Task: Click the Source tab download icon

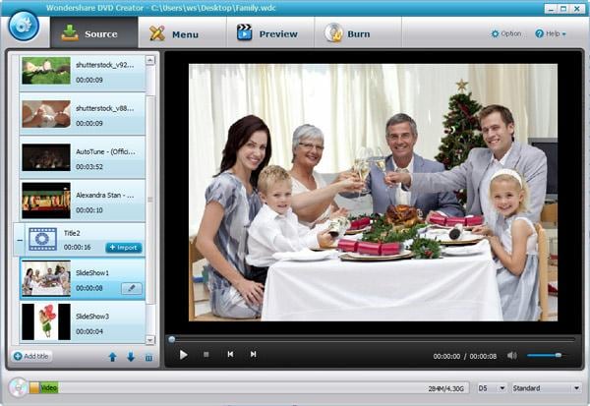Action: click(70, 33)
